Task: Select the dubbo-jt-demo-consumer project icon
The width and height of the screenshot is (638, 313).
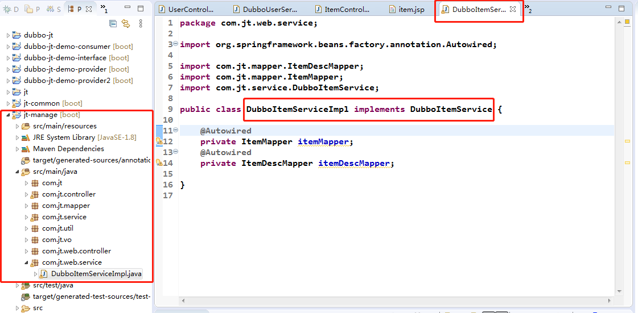Action: click(x=17, y=47)
